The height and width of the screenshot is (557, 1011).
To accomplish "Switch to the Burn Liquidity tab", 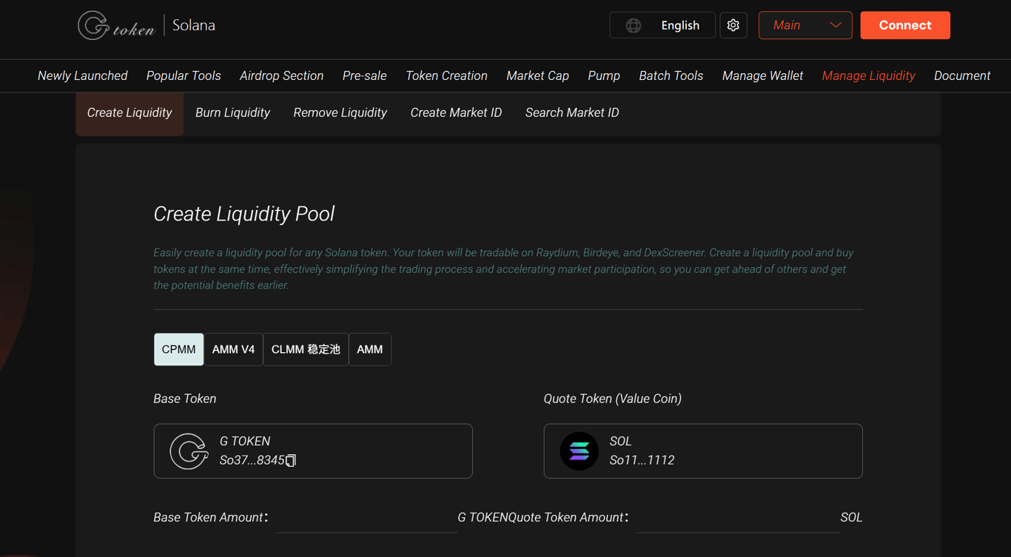I will pos(232,112).
